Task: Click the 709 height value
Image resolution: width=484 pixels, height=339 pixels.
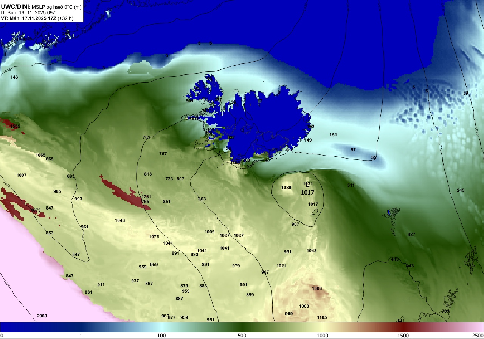Action: tap(445, 311)
